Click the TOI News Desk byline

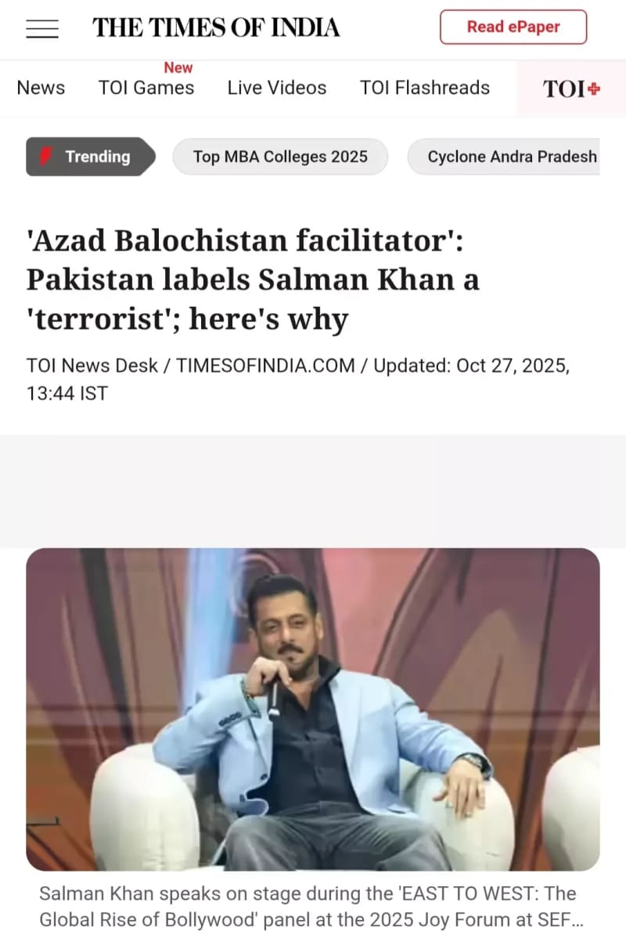coord(92,366)
